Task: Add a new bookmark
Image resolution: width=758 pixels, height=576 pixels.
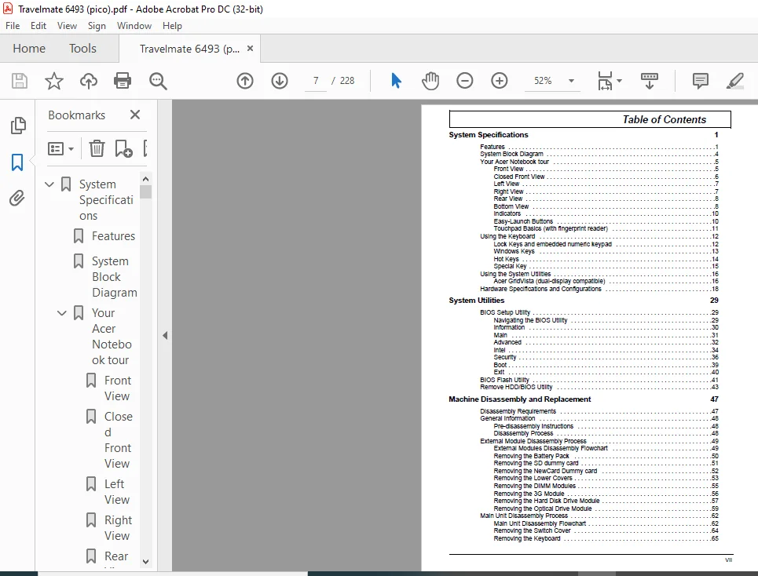Action: (123, 148)
